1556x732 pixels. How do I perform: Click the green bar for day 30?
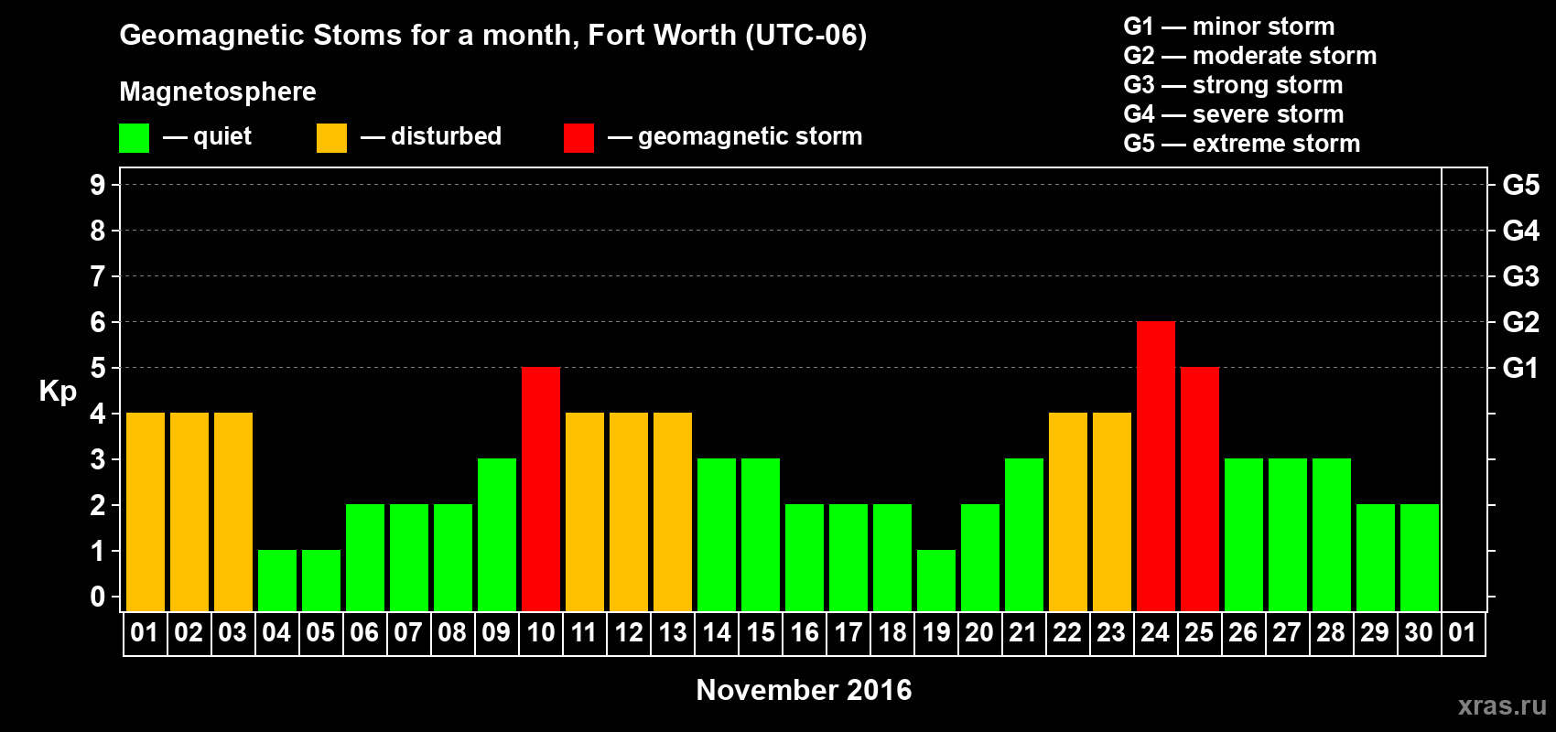pos(1420,558)
